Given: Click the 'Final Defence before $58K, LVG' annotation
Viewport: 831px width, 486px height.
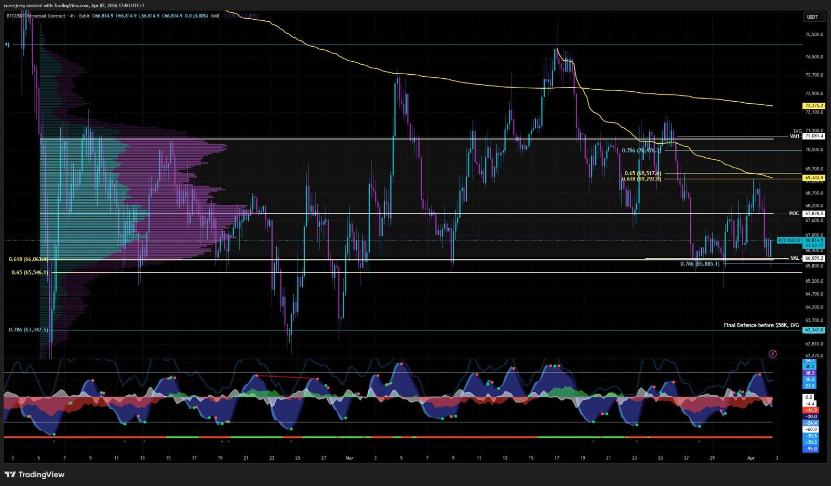Looking at the screenshot, I should [x=761, y=325].
